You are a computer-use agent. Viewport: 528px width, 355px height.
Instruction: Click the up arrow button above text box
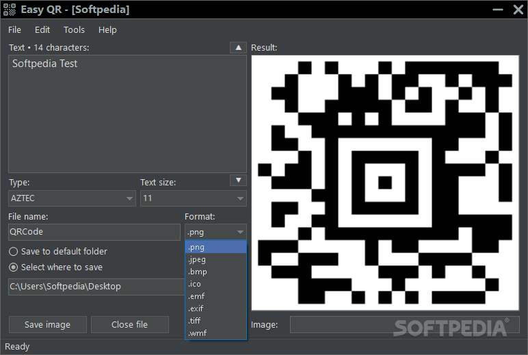(x=239, y=47)
